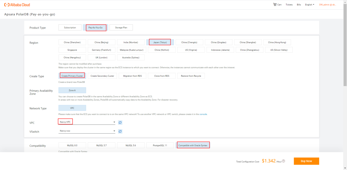
Task: Refresh the VSwitch list
Action: tap(120, 131)
